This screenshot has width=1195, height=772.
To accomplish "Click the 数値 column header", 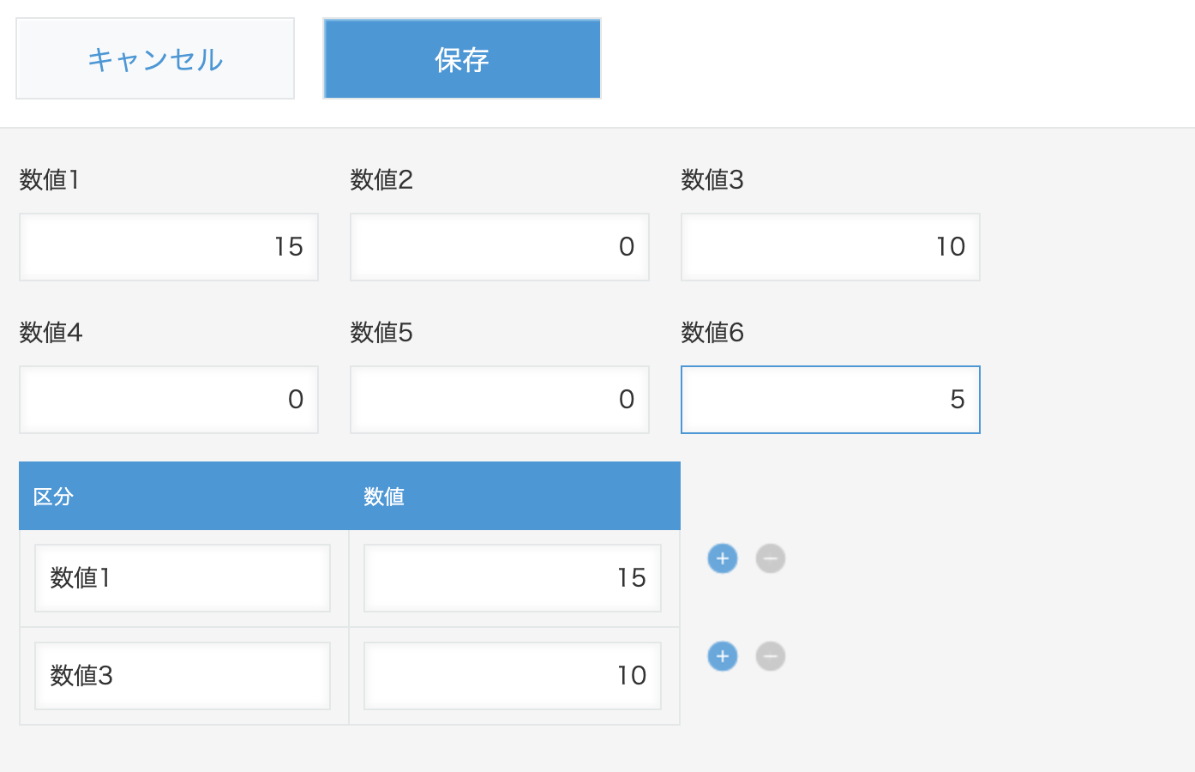I will [x=383, y=496].
